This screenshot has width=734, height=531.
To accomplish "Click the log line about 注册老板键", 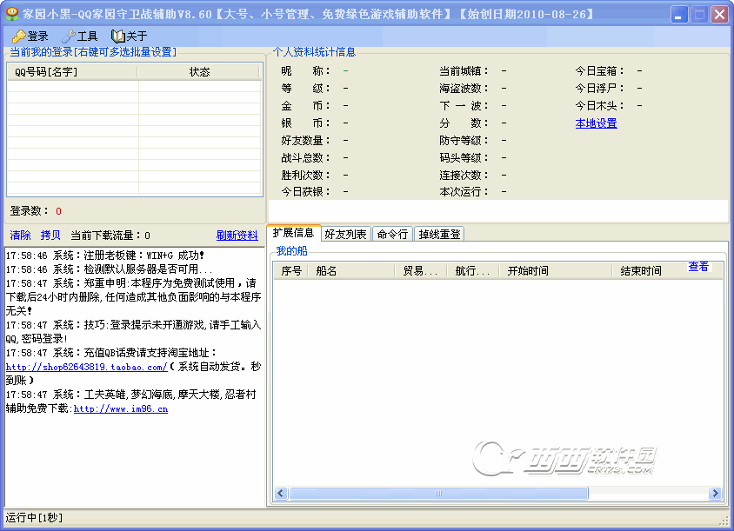I will pyautogui.click(x=105, y=256).
